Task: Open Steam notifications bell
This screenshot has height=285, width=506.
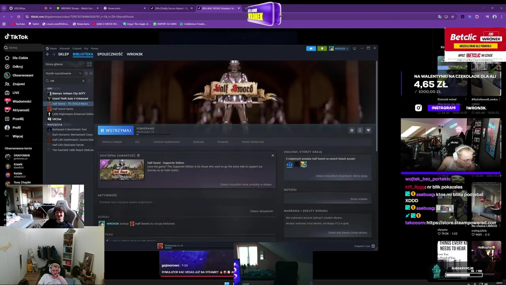Action: pyautogui.click(x=322, y=48)
